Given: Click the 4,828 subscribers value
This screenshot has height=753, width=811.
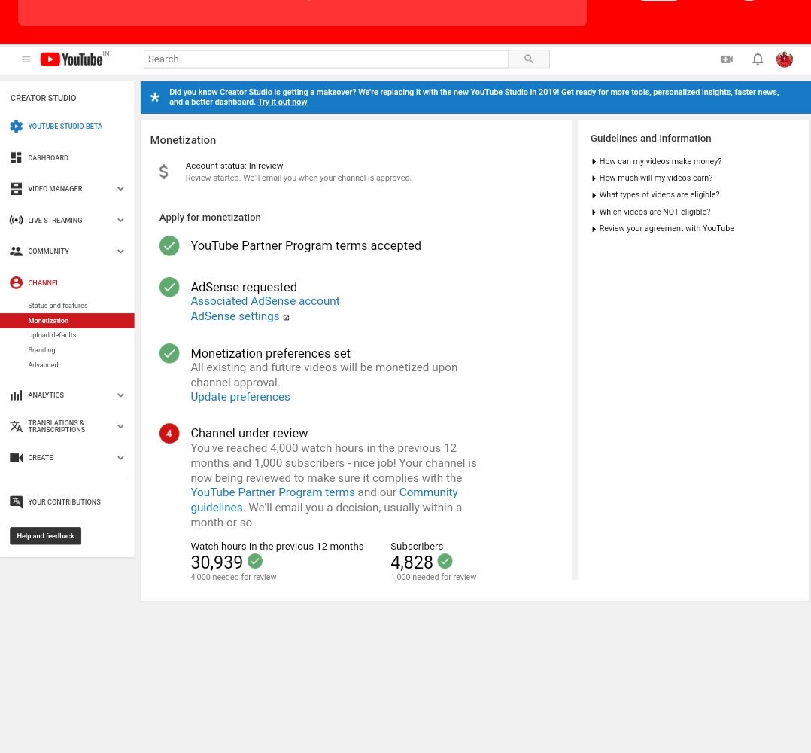Looking at the screenshot, I should click(x=412, y=562).
